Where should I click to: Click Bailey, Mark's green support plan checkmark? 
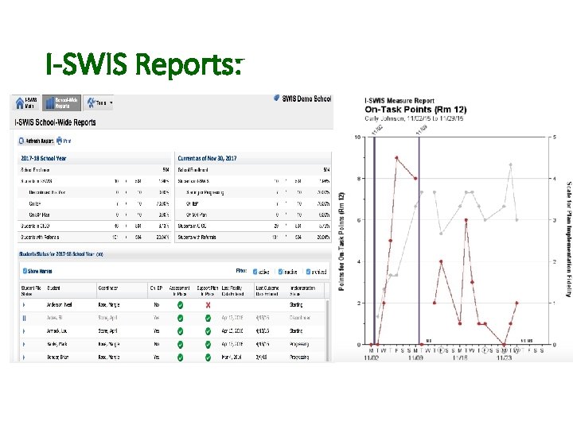point(208,344)
